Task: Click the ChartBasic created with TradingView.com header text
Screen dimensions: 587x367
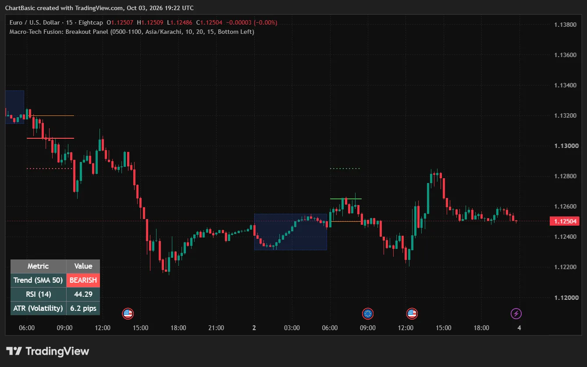Action: coord(99,8)
